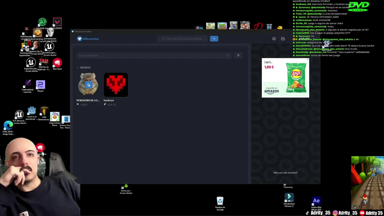Select the VENGAZNA DE LO... hamster instance
Image resolution: width=384 pixels, height=216 pixels.
tap(88, 85)
